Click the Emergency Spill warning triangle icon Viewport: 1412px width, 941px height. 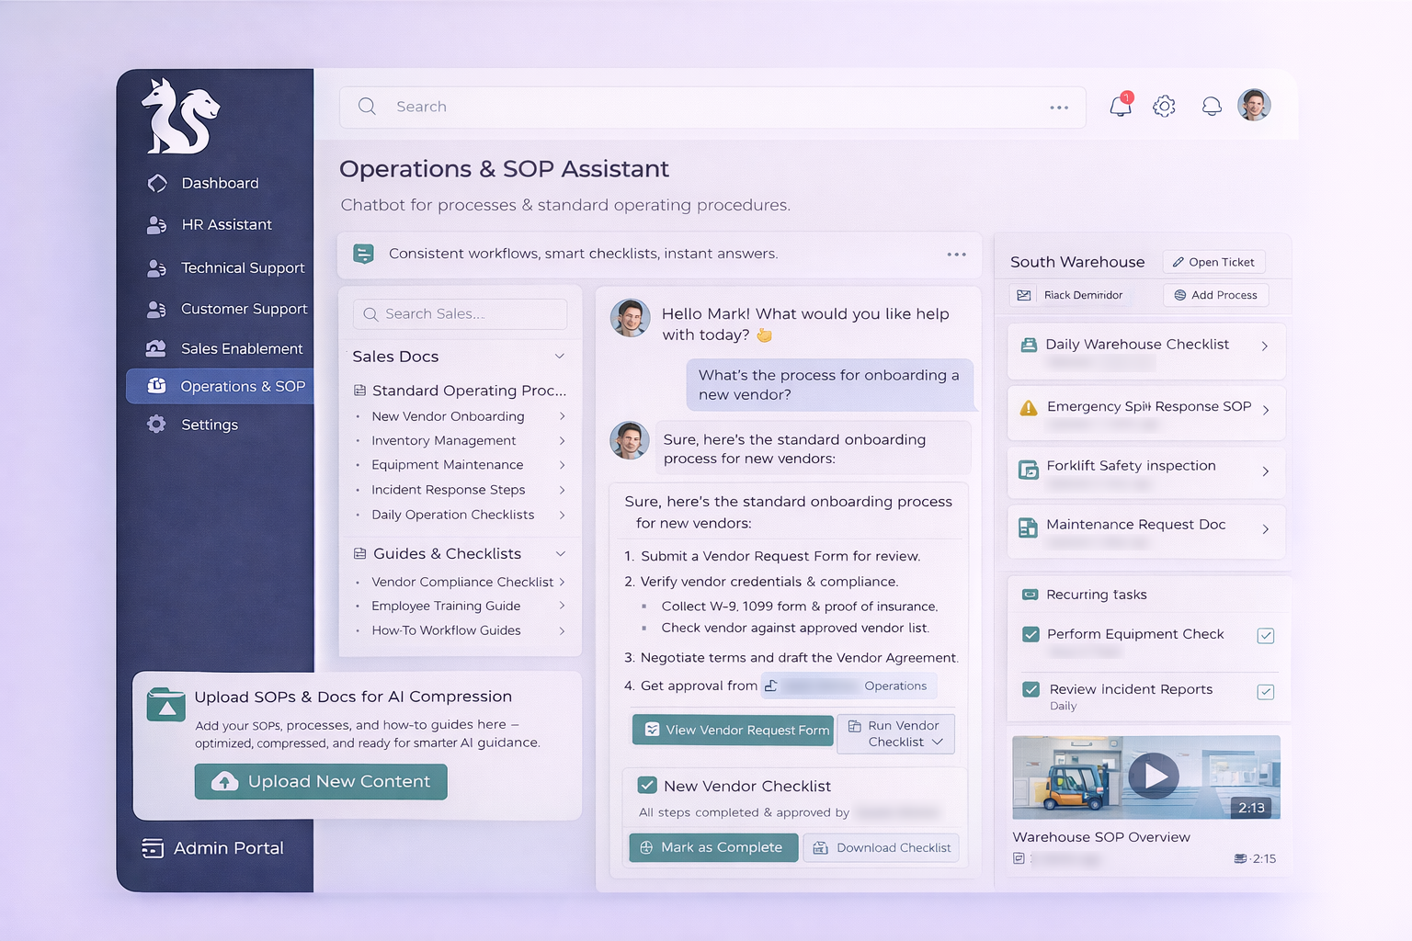pos(1029,408)
